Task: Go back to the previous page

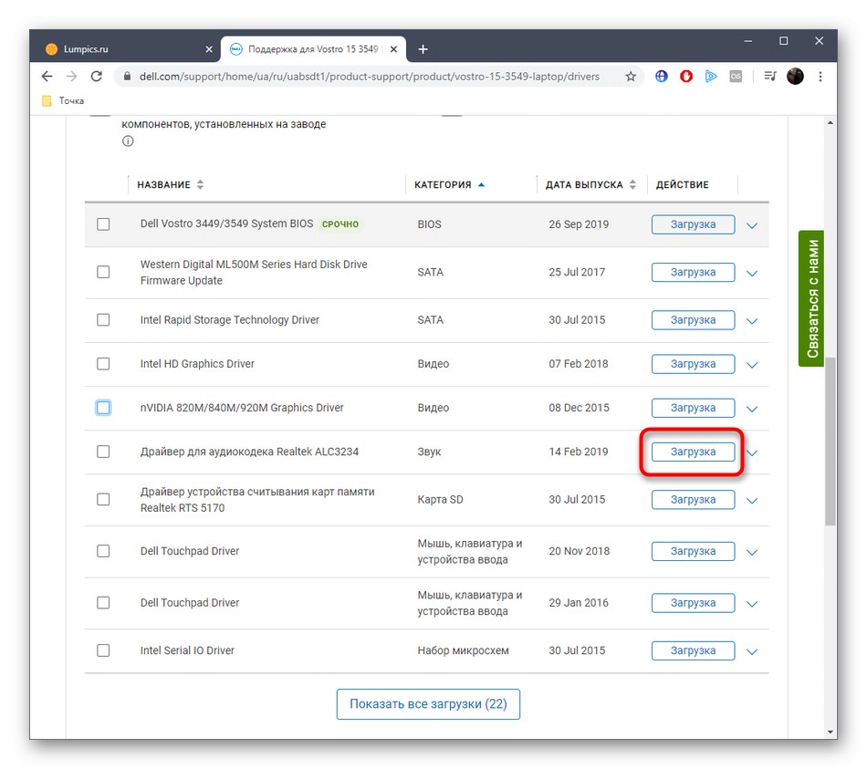Action: [47, 77]
